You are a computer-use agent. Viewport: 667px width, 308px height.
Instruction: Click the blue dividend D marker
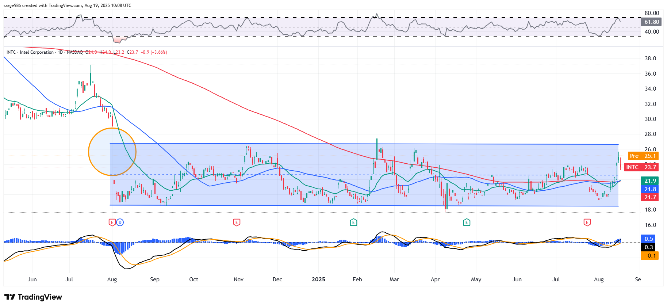pyautogui.click(x=120, y=222)
